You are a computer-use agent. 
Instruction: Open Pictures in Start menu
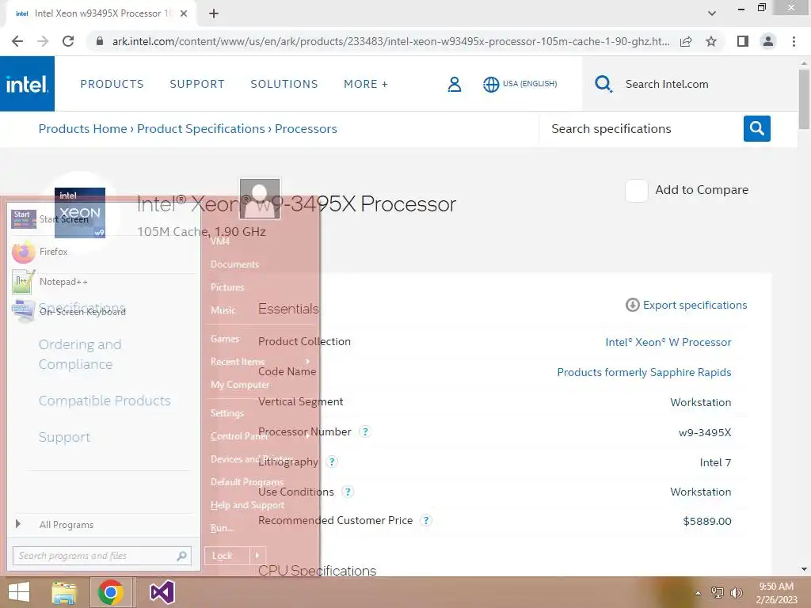227,287
